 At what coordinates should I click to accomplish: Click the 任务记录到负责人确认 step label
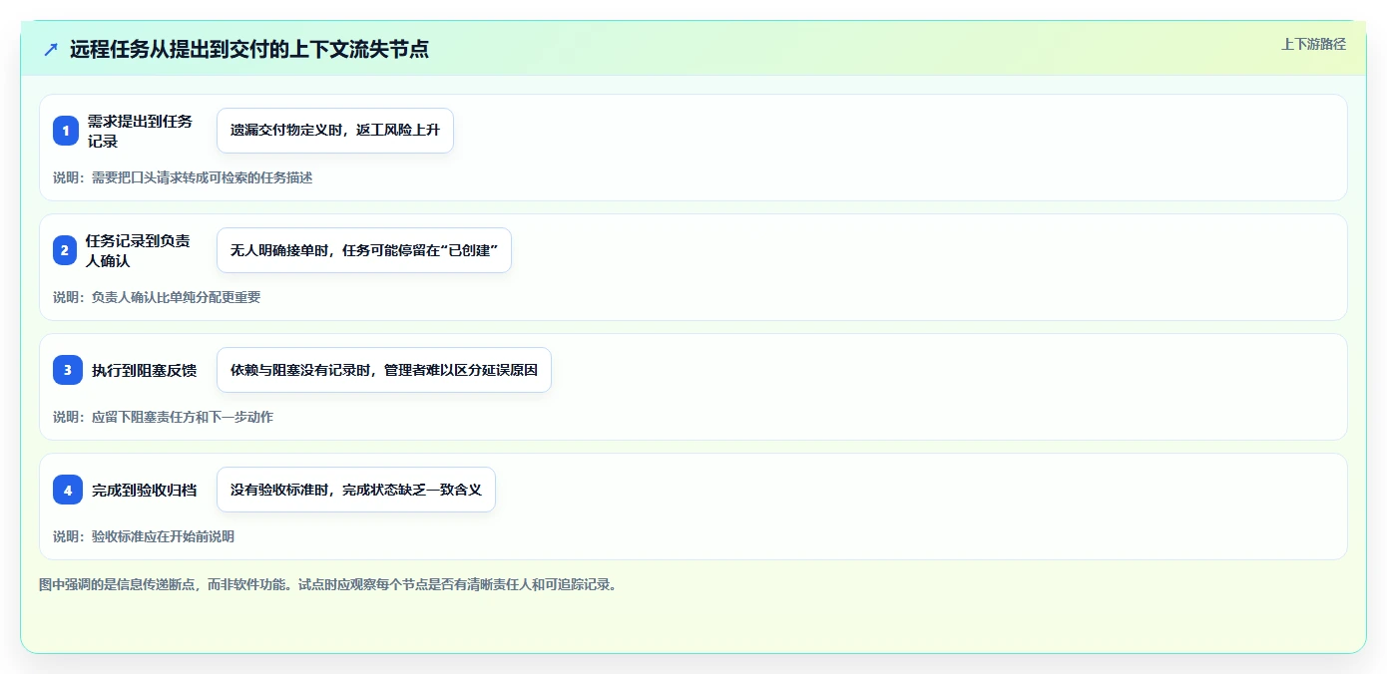point(138,250)
